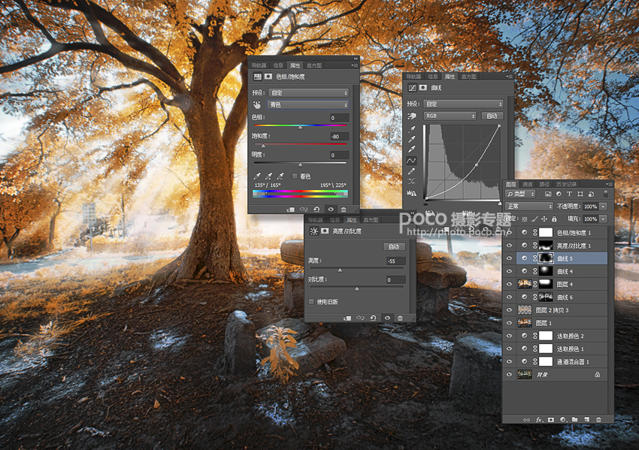Click the adjustment layer filter icon in Layers panel

click(559, 194)
